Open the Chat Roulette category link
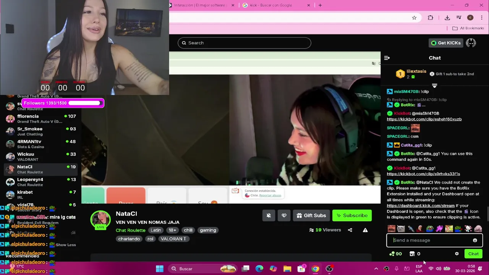489x275 pixels. (131, 230)
